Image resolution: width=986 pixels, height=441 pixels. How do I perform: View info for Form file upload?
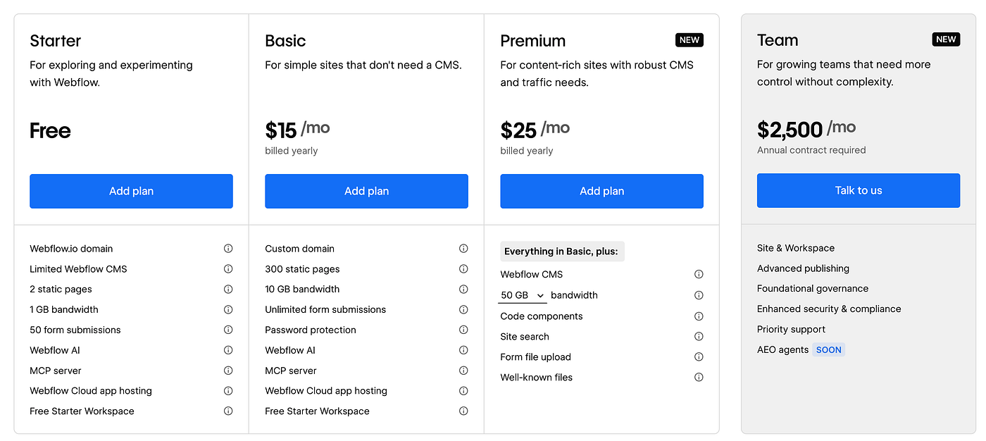click(699, 357)
